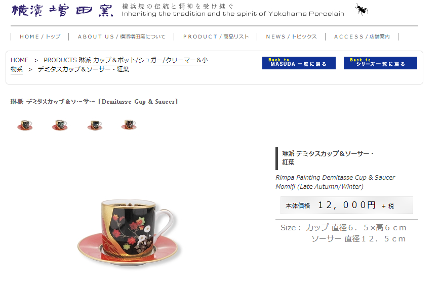Click Back to シリーズ一覧に戻る button

tap(380, 63)
